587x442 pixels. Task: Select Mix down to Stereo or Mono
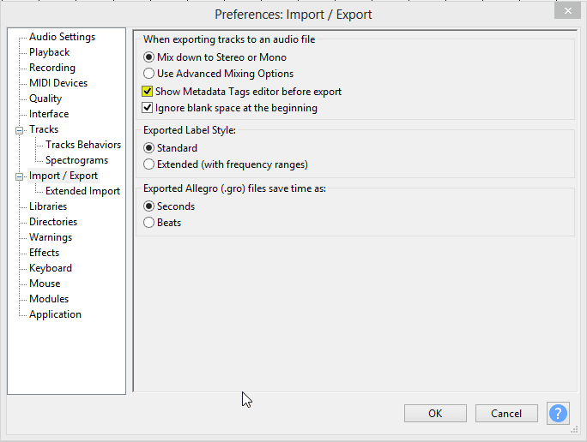click(149, 57)
